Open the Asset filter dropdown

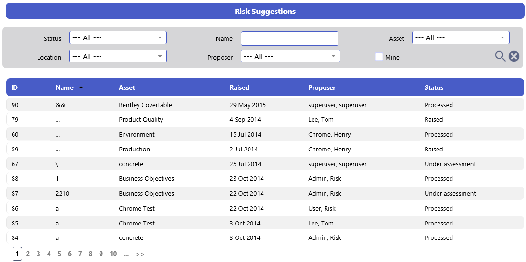click(461, 37)
